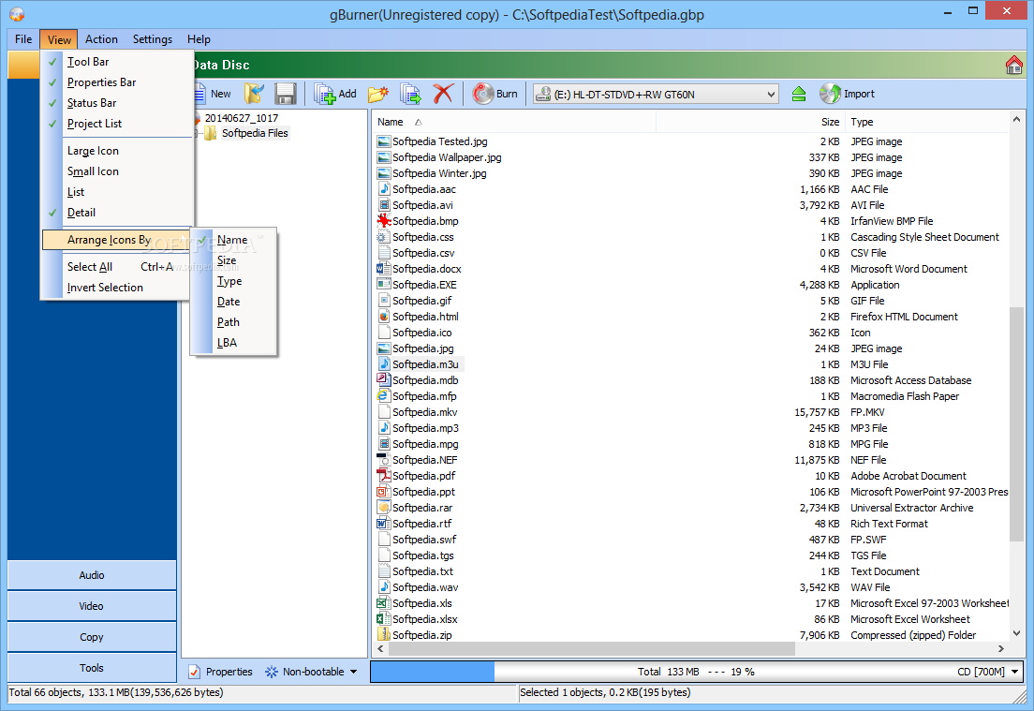Arrange icons by Type
This screenshot has height=711, width=1034.
click(x=233, y=281)
